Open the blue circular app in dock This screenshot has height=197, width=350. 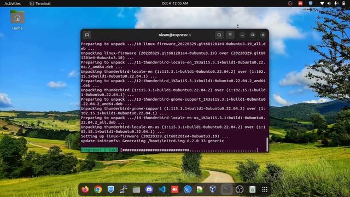pos(188,189)
